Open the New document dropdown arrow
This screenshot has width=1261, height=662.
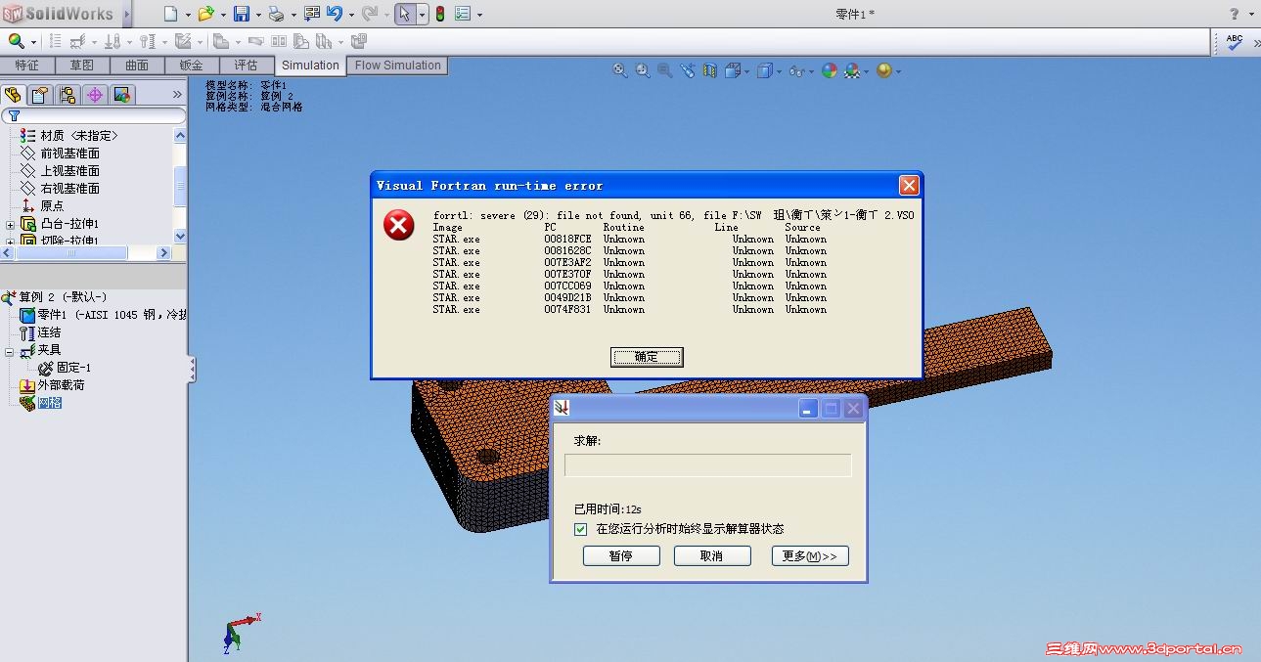click(x=186, y=15)
